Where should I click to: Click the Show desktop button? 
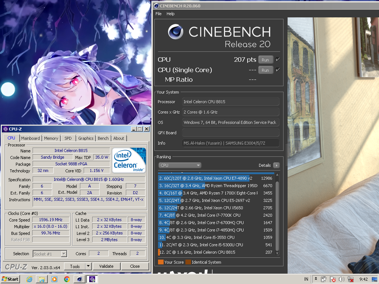tap(375, 279)
